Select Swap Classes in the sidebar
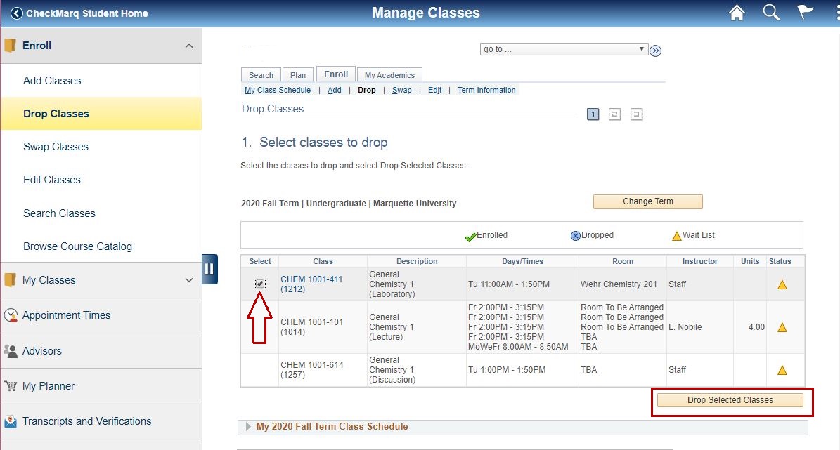The height and width of the screenshot is (450, 840). [x=56, y=147]
